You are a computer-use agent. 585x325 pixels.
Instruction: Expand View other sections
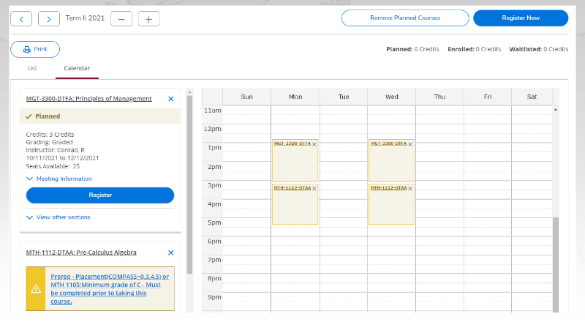point(58,217)
